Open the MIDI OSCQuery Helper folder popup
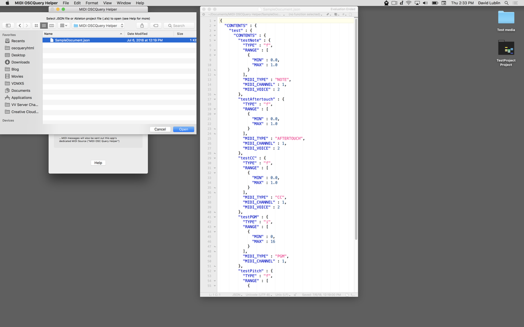Image resolution: width=524 pixels, height=327 pixels. pyautogui.click(x=99, y=26)
